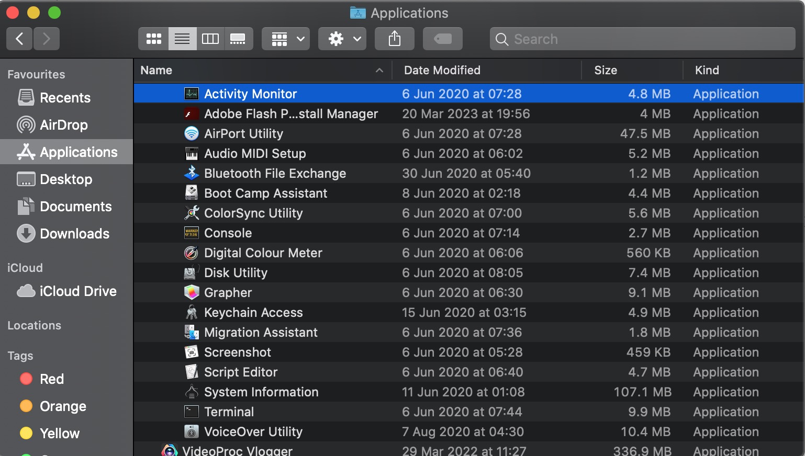Toggle sort order arrow in Name column
This screenshot has height=456, width=805.
379,71
